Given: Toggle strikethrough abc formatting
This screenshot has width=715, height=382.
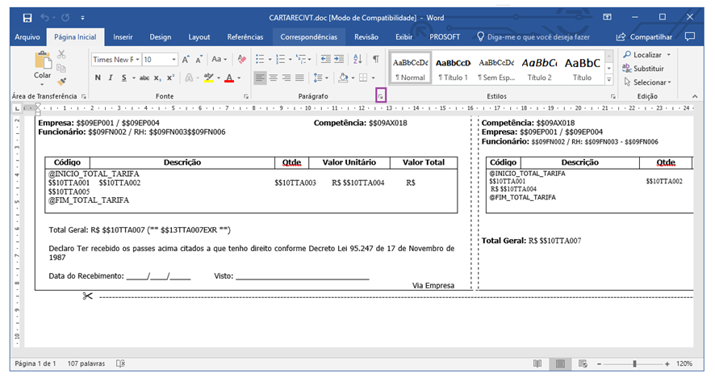Looking at the screenshot, I should tap(144, 78).
